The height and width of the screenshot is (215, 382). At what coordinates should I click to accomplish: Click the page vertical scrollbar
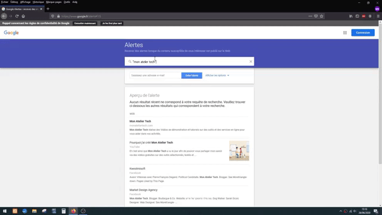click(380, 94)
